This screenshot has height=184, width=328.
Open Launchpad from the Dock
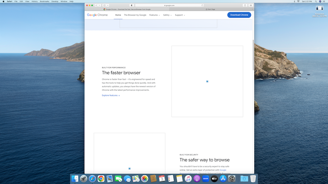click(84, 178)
